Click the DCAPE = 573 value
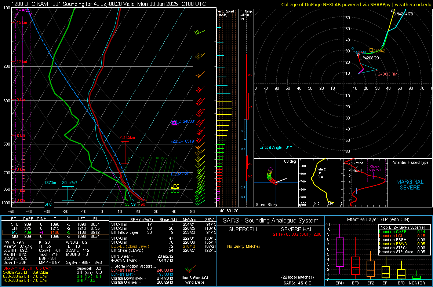The image size is (433, 287). click(15, 258)
